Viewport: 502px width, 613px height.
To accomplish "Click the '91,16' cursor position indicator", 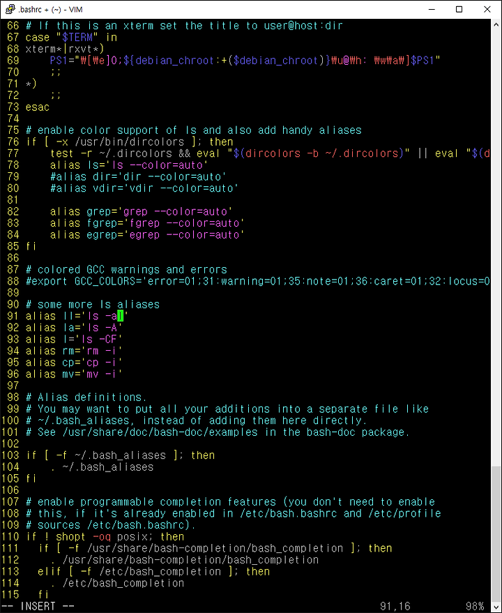I will point(395,606).
